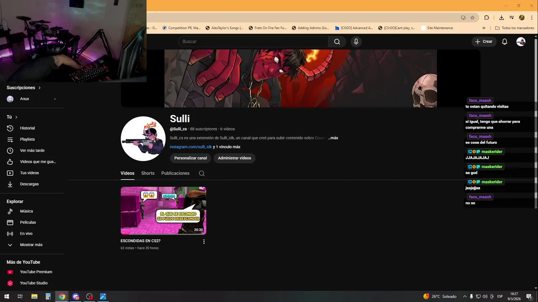Image resolution: width=538 pixels, height=302 pixels.
Task: Click ESP language indicator
Action: click(500, 297)
